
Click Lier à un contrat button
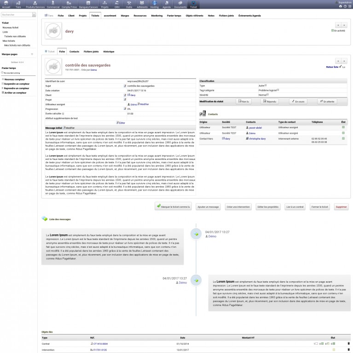click(x=295, y=207)
